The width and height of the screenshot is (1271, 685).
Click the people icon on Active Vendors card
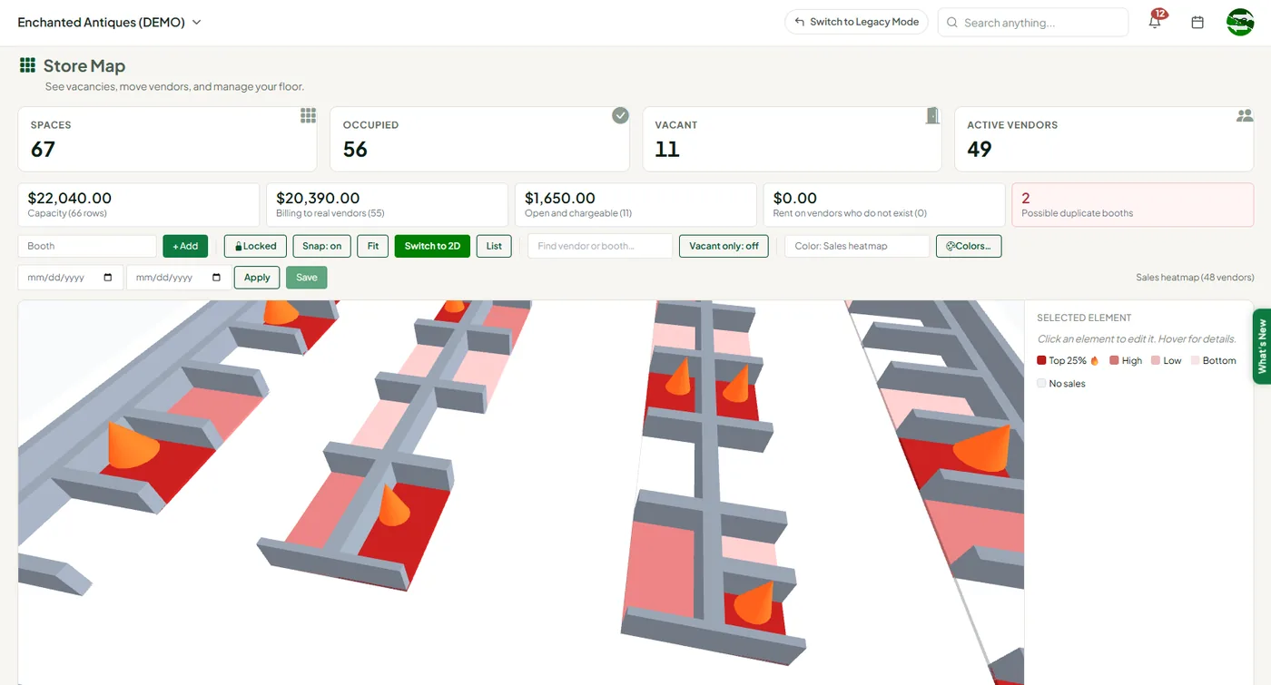(1245, 115)
